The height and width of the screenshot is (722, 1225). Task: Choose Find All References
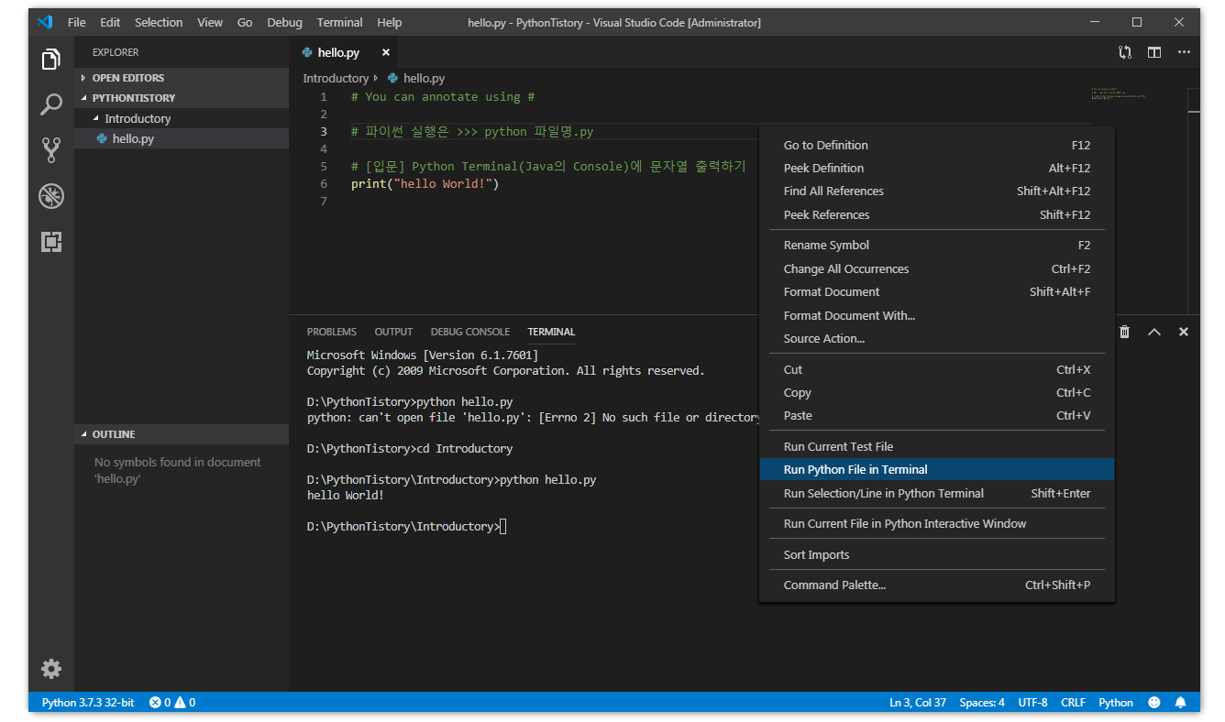click(937, 191)
